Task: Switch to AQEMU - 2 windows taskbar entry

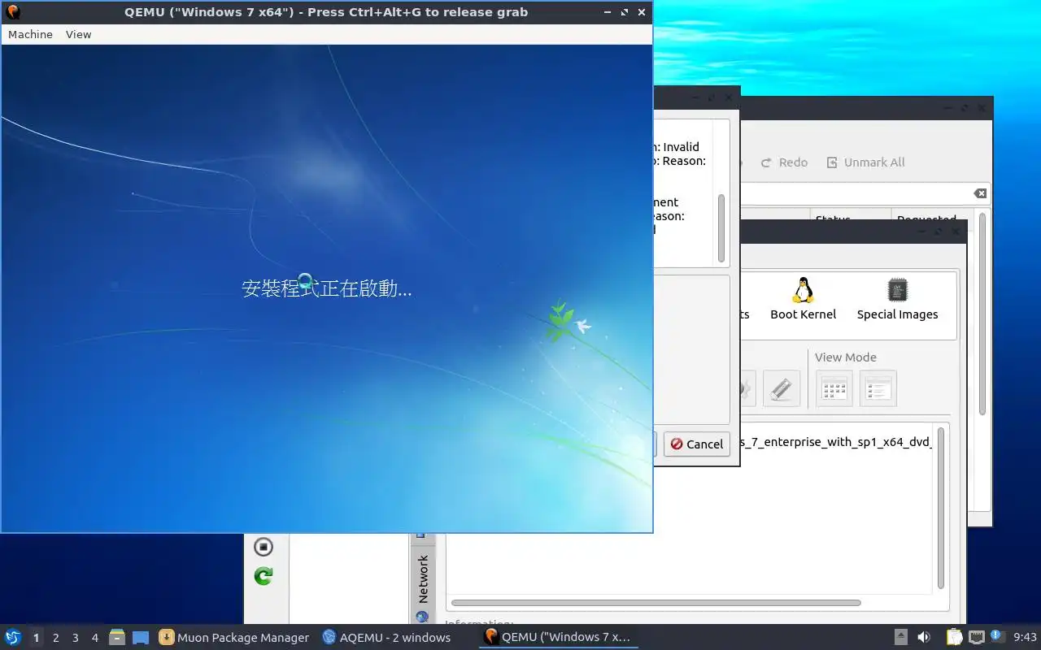Action: pyautogui.click(x=386, y=638)
